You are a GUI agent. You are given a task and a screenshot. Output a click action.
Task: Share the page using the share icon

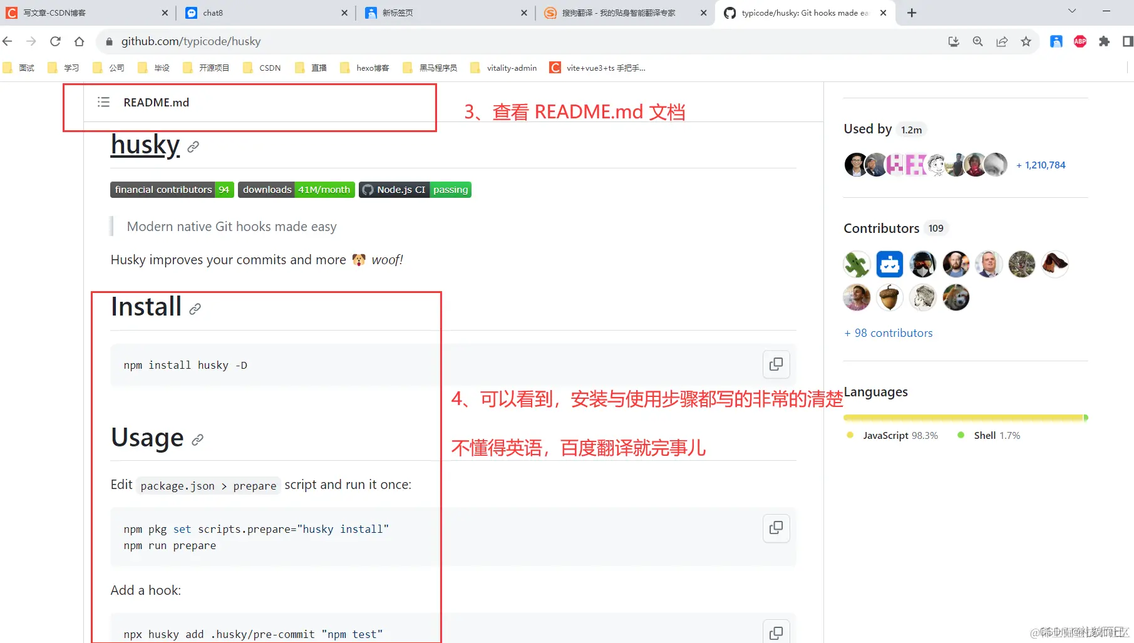1003,41
